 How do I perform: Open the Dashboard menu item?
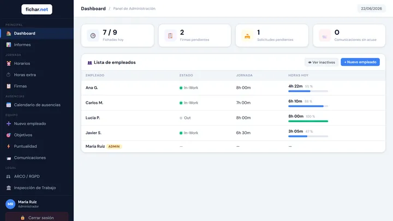click(x=37, y=33)
